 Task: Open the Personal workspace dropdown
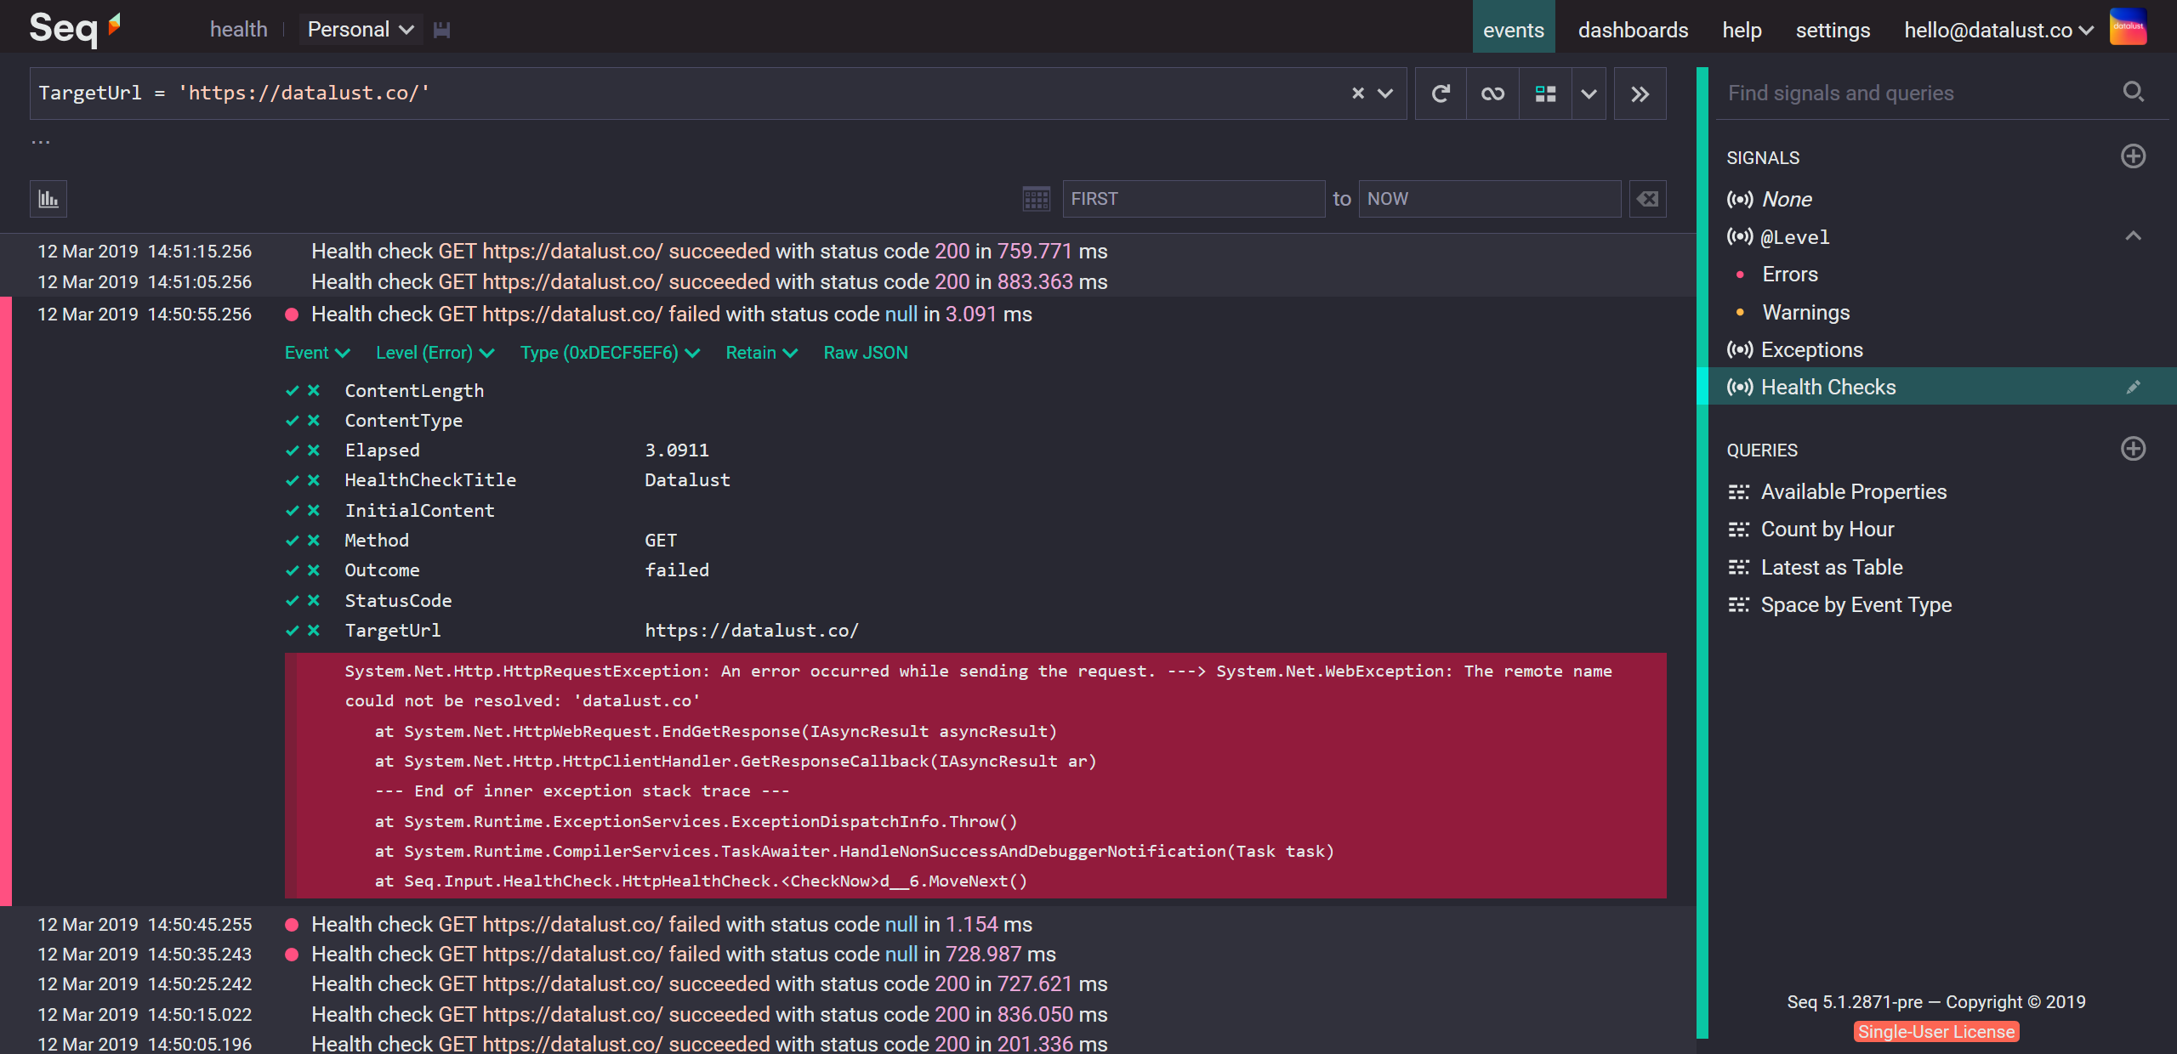click(x=360, y=30)
